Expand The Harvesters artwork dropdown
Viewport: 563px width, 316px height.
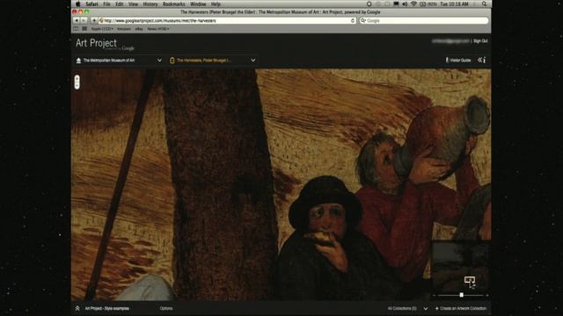[253, 61]
